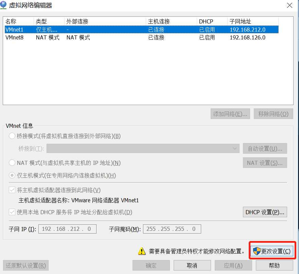Click the Virtual Network Editor globe icon in title bar
Image resolution: width=299 pixels, height=274 pixels.
pos(3,5)
